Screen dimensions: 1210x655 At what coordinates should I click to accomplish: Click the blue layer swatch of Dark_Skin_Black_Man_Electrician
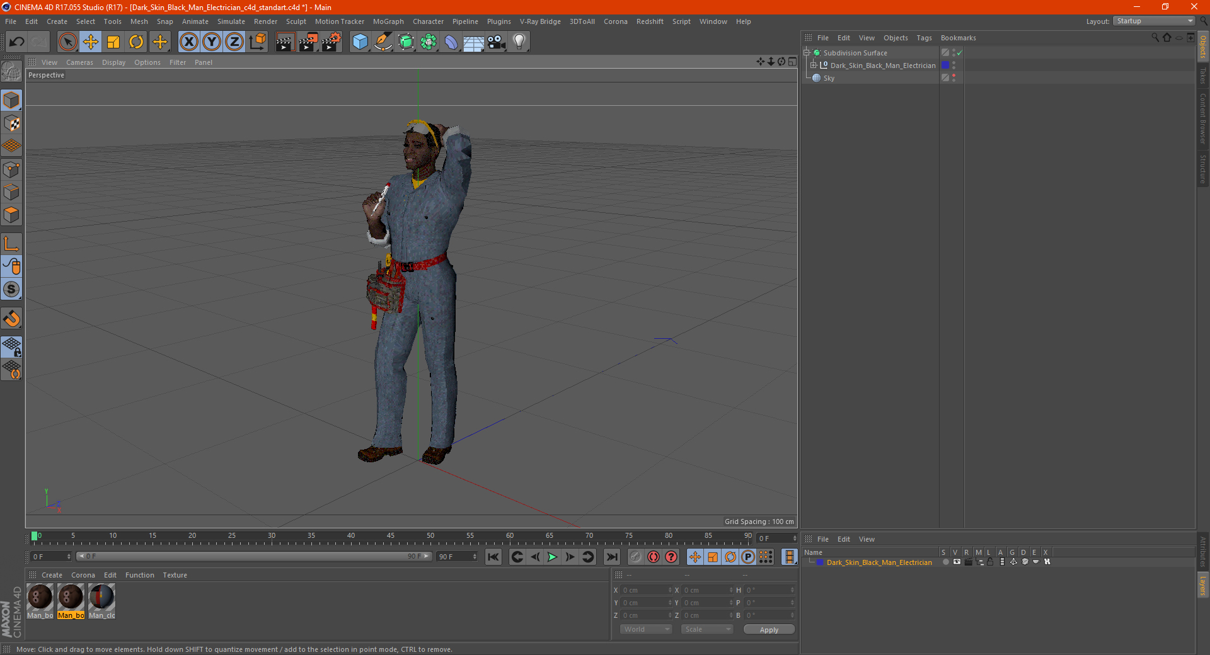pos(945,65)
